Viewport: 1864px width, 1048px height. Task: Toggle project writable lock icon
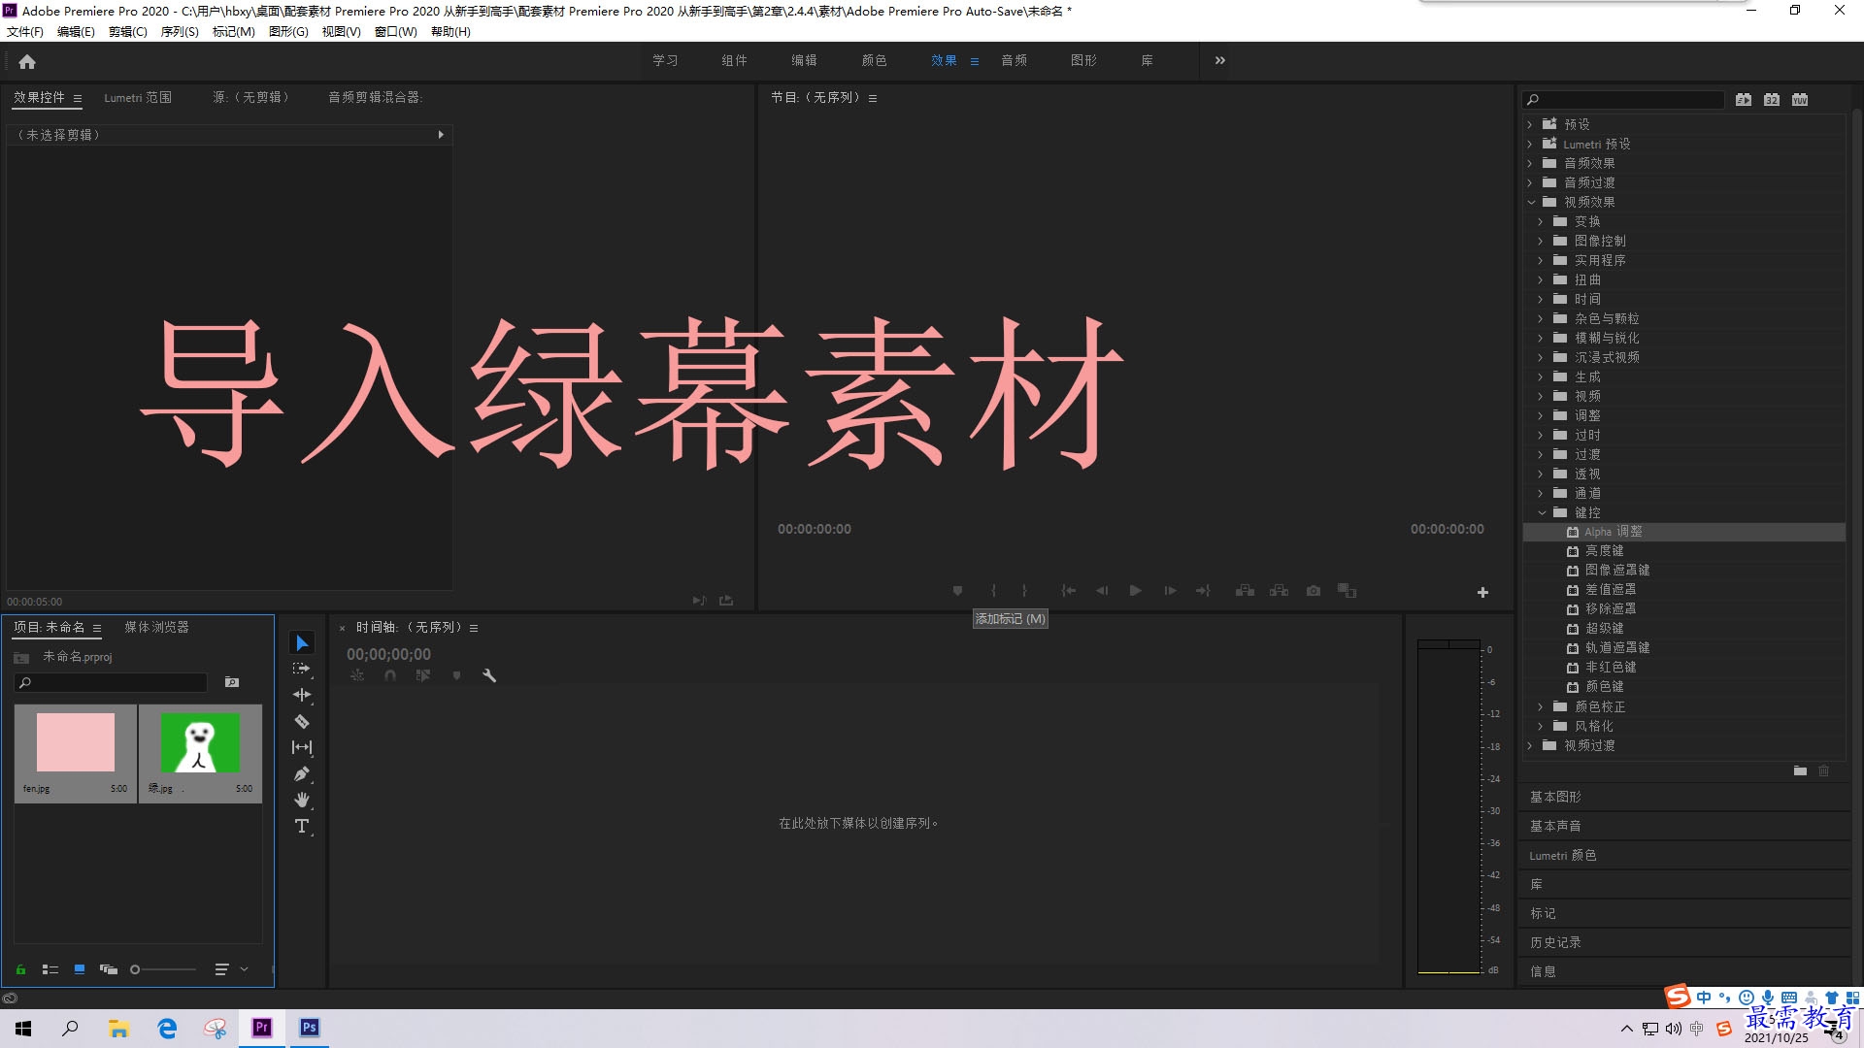pos(20,969)
